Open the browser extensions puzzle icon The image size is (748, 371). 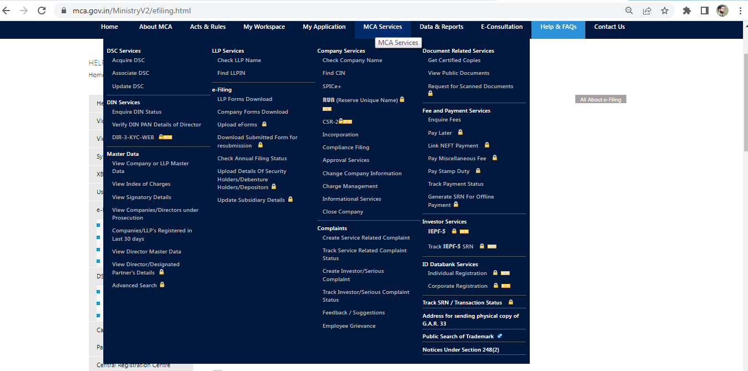pos(687,11)
